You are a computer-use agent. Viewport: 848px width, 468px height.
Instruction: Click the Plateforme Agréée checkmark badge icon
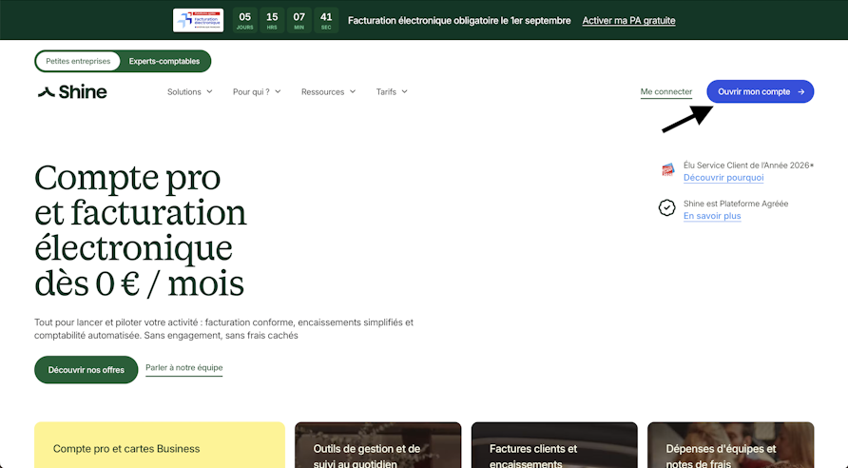(x=666, y=207)
